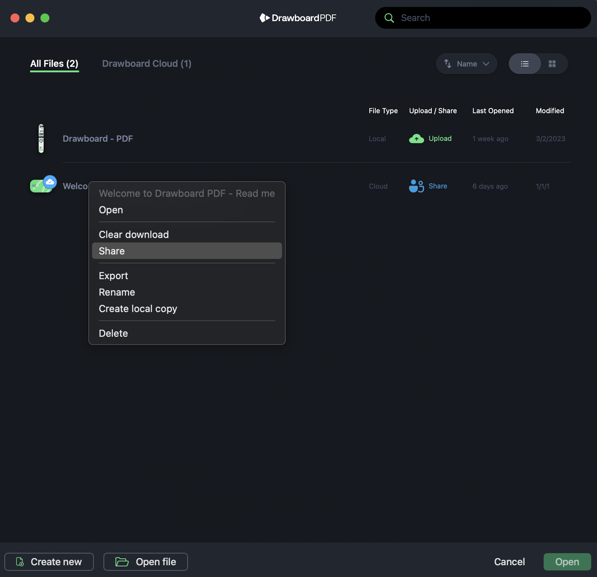Click the yellow minimize window button
Screen dimensions: 597x577
(30, 18)
